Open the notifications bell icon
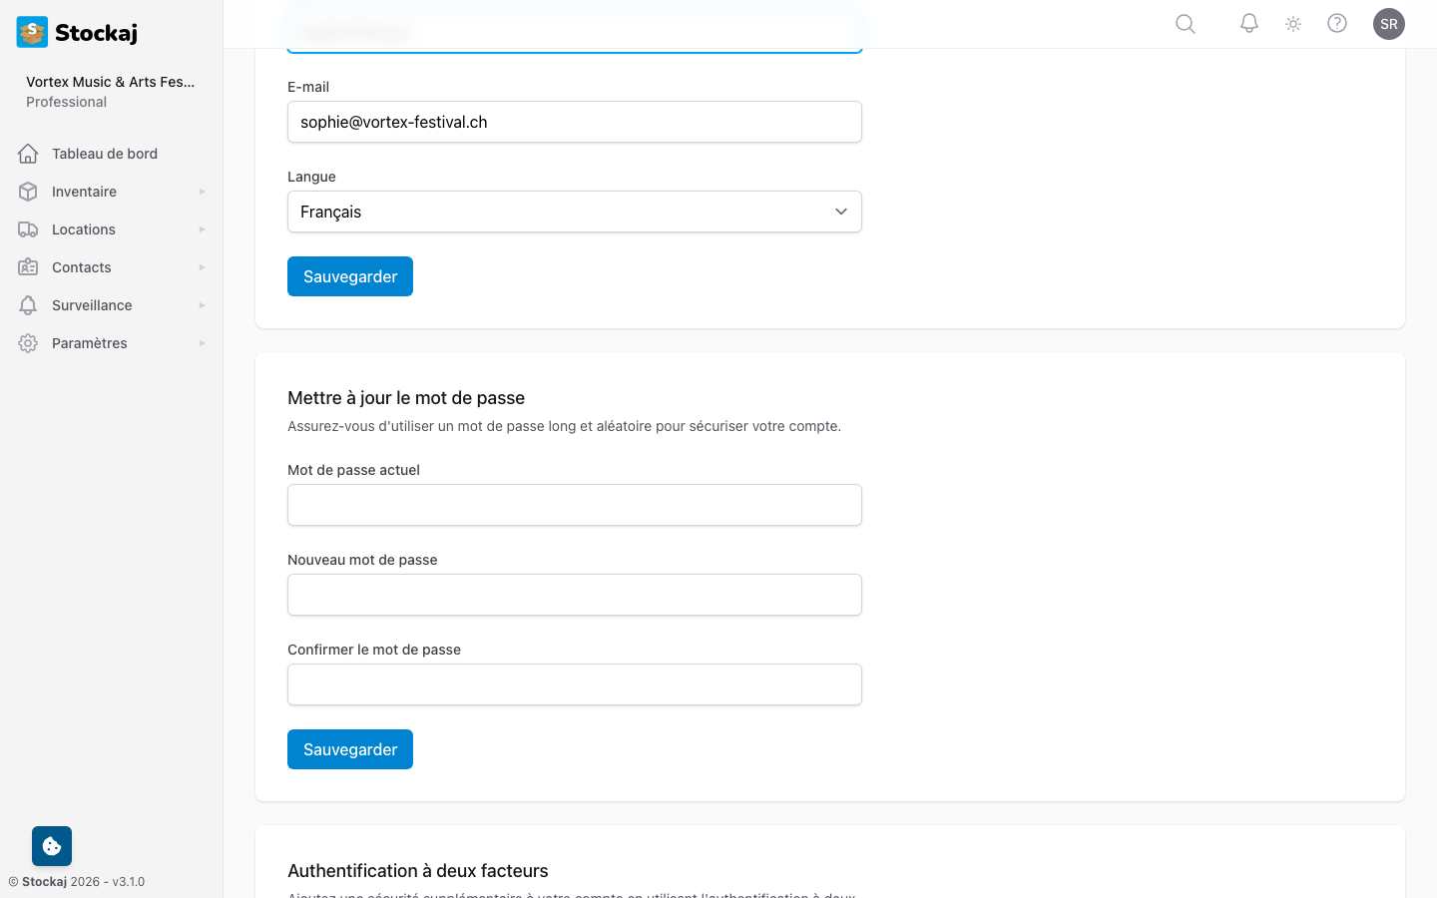This screenshot has width=1437, height=898. coord(1248,23)
